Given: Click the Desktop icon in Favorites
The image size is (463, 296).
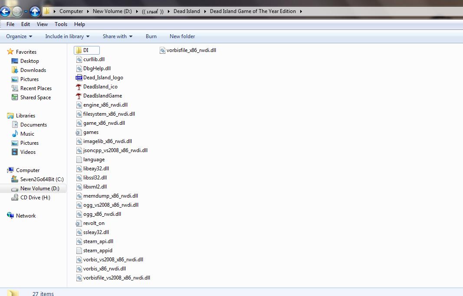Looking at the screenshot, I should (14, 61).
